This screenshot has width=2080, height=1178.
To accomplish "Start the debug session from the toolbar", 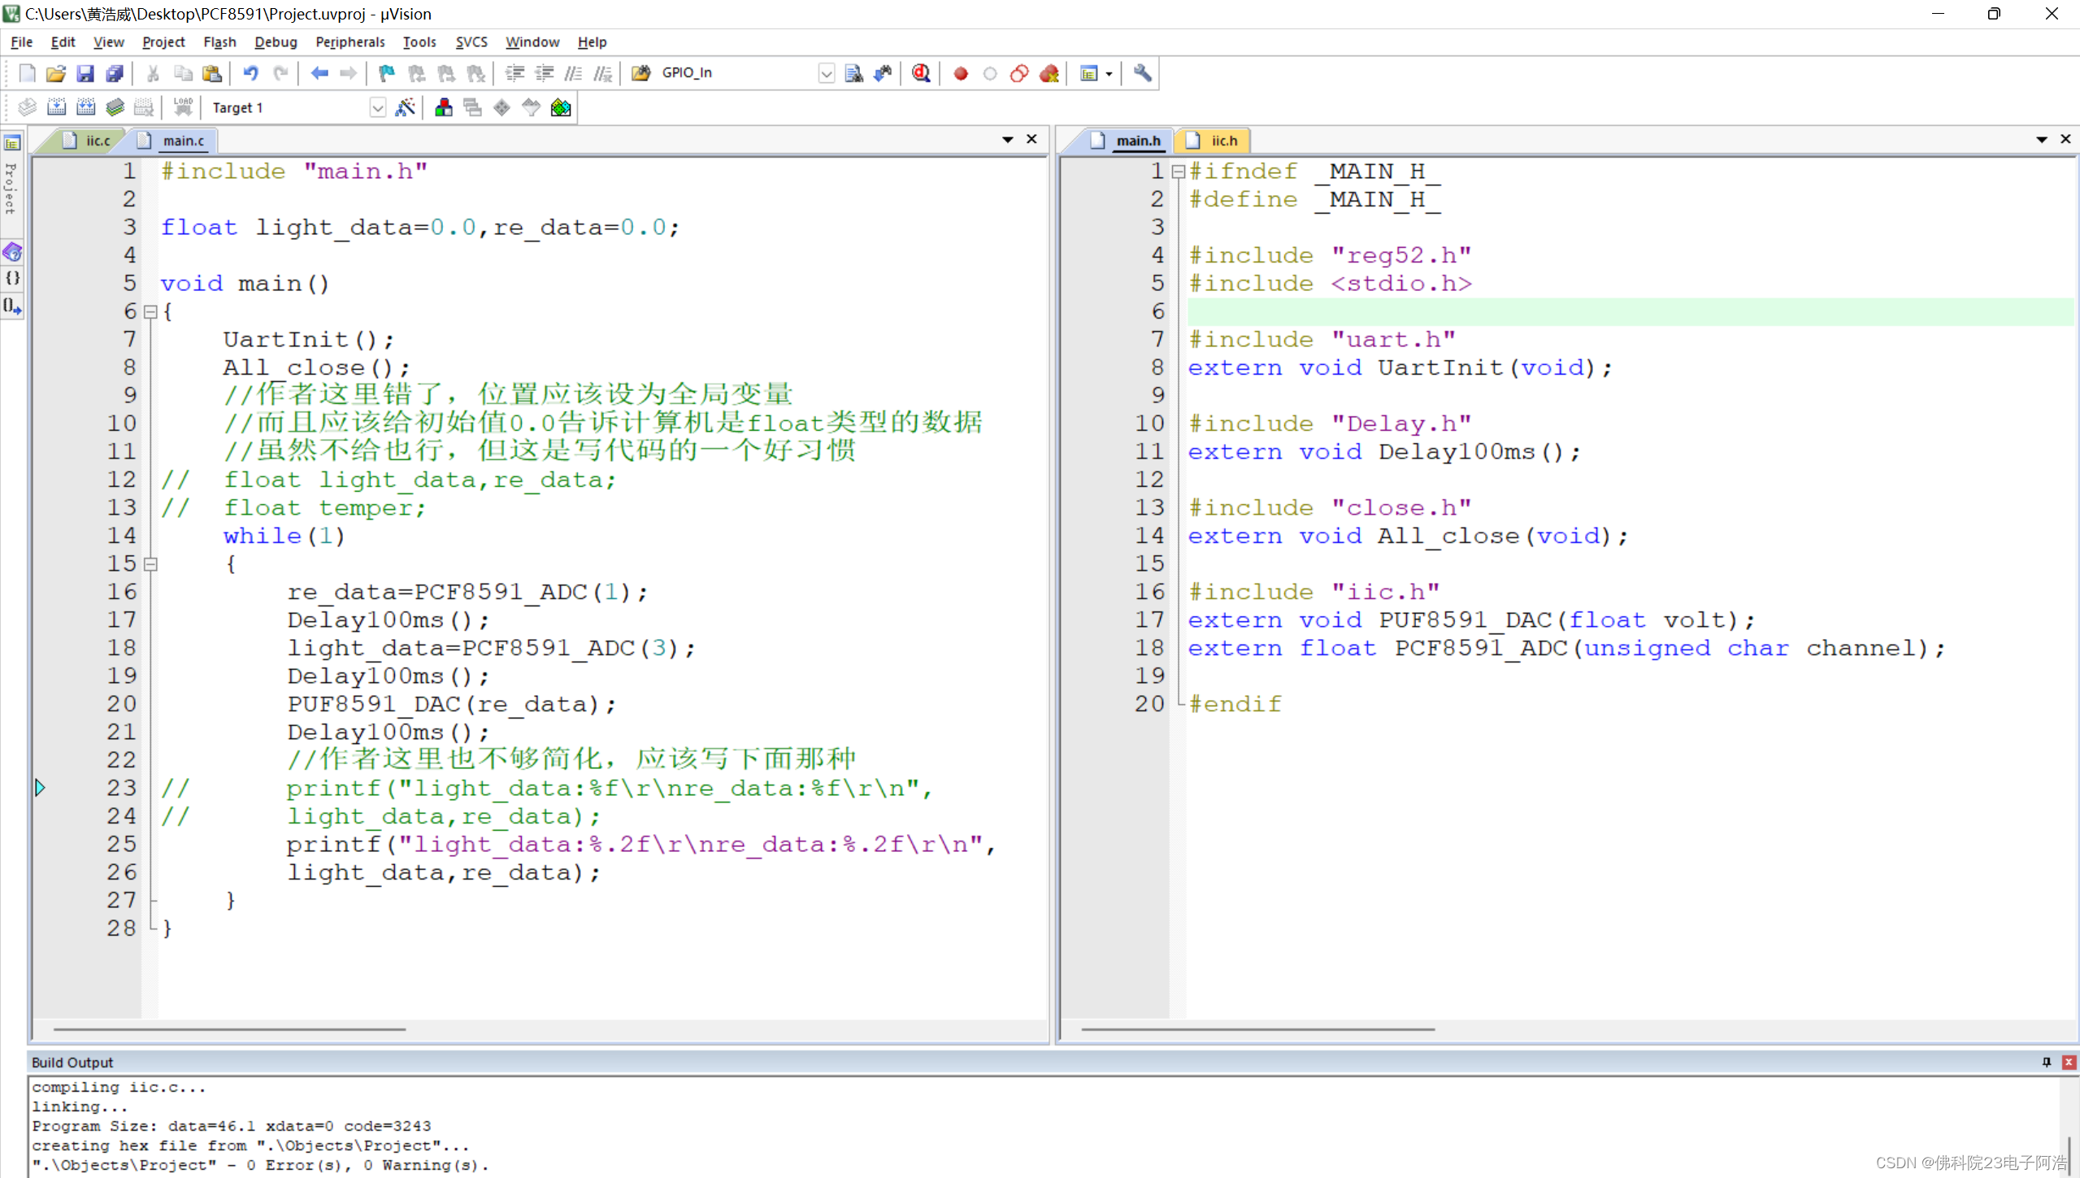I will point(920,73).
